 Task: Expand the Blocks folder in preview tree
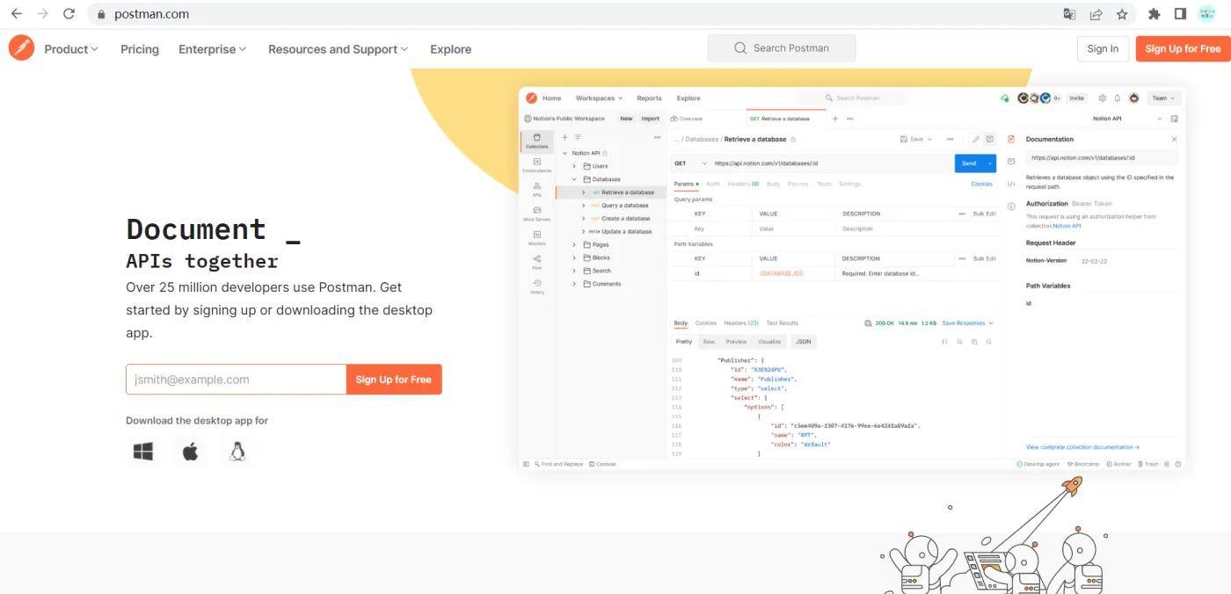point(574,257)
